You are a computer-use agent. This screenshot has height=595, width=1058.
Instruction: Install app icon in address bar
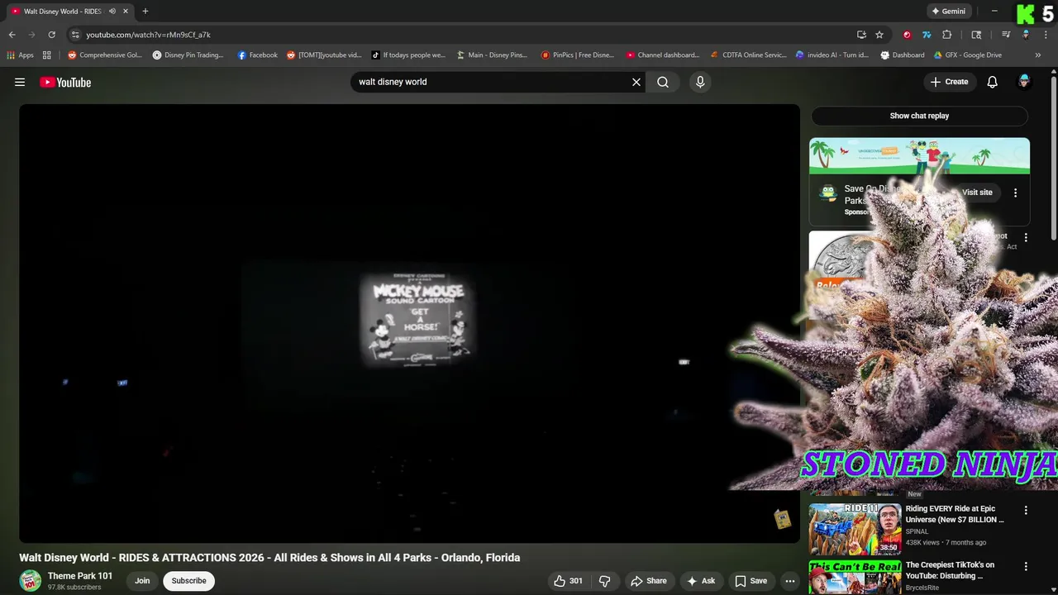[x=861, y=35]
